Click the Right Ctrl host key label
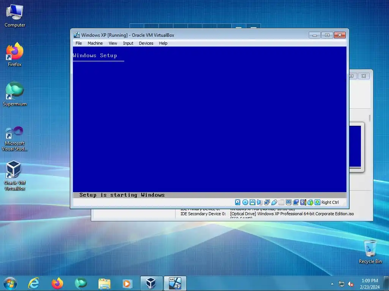Viewport: 389px width, 291px height. tap(330, 202)
